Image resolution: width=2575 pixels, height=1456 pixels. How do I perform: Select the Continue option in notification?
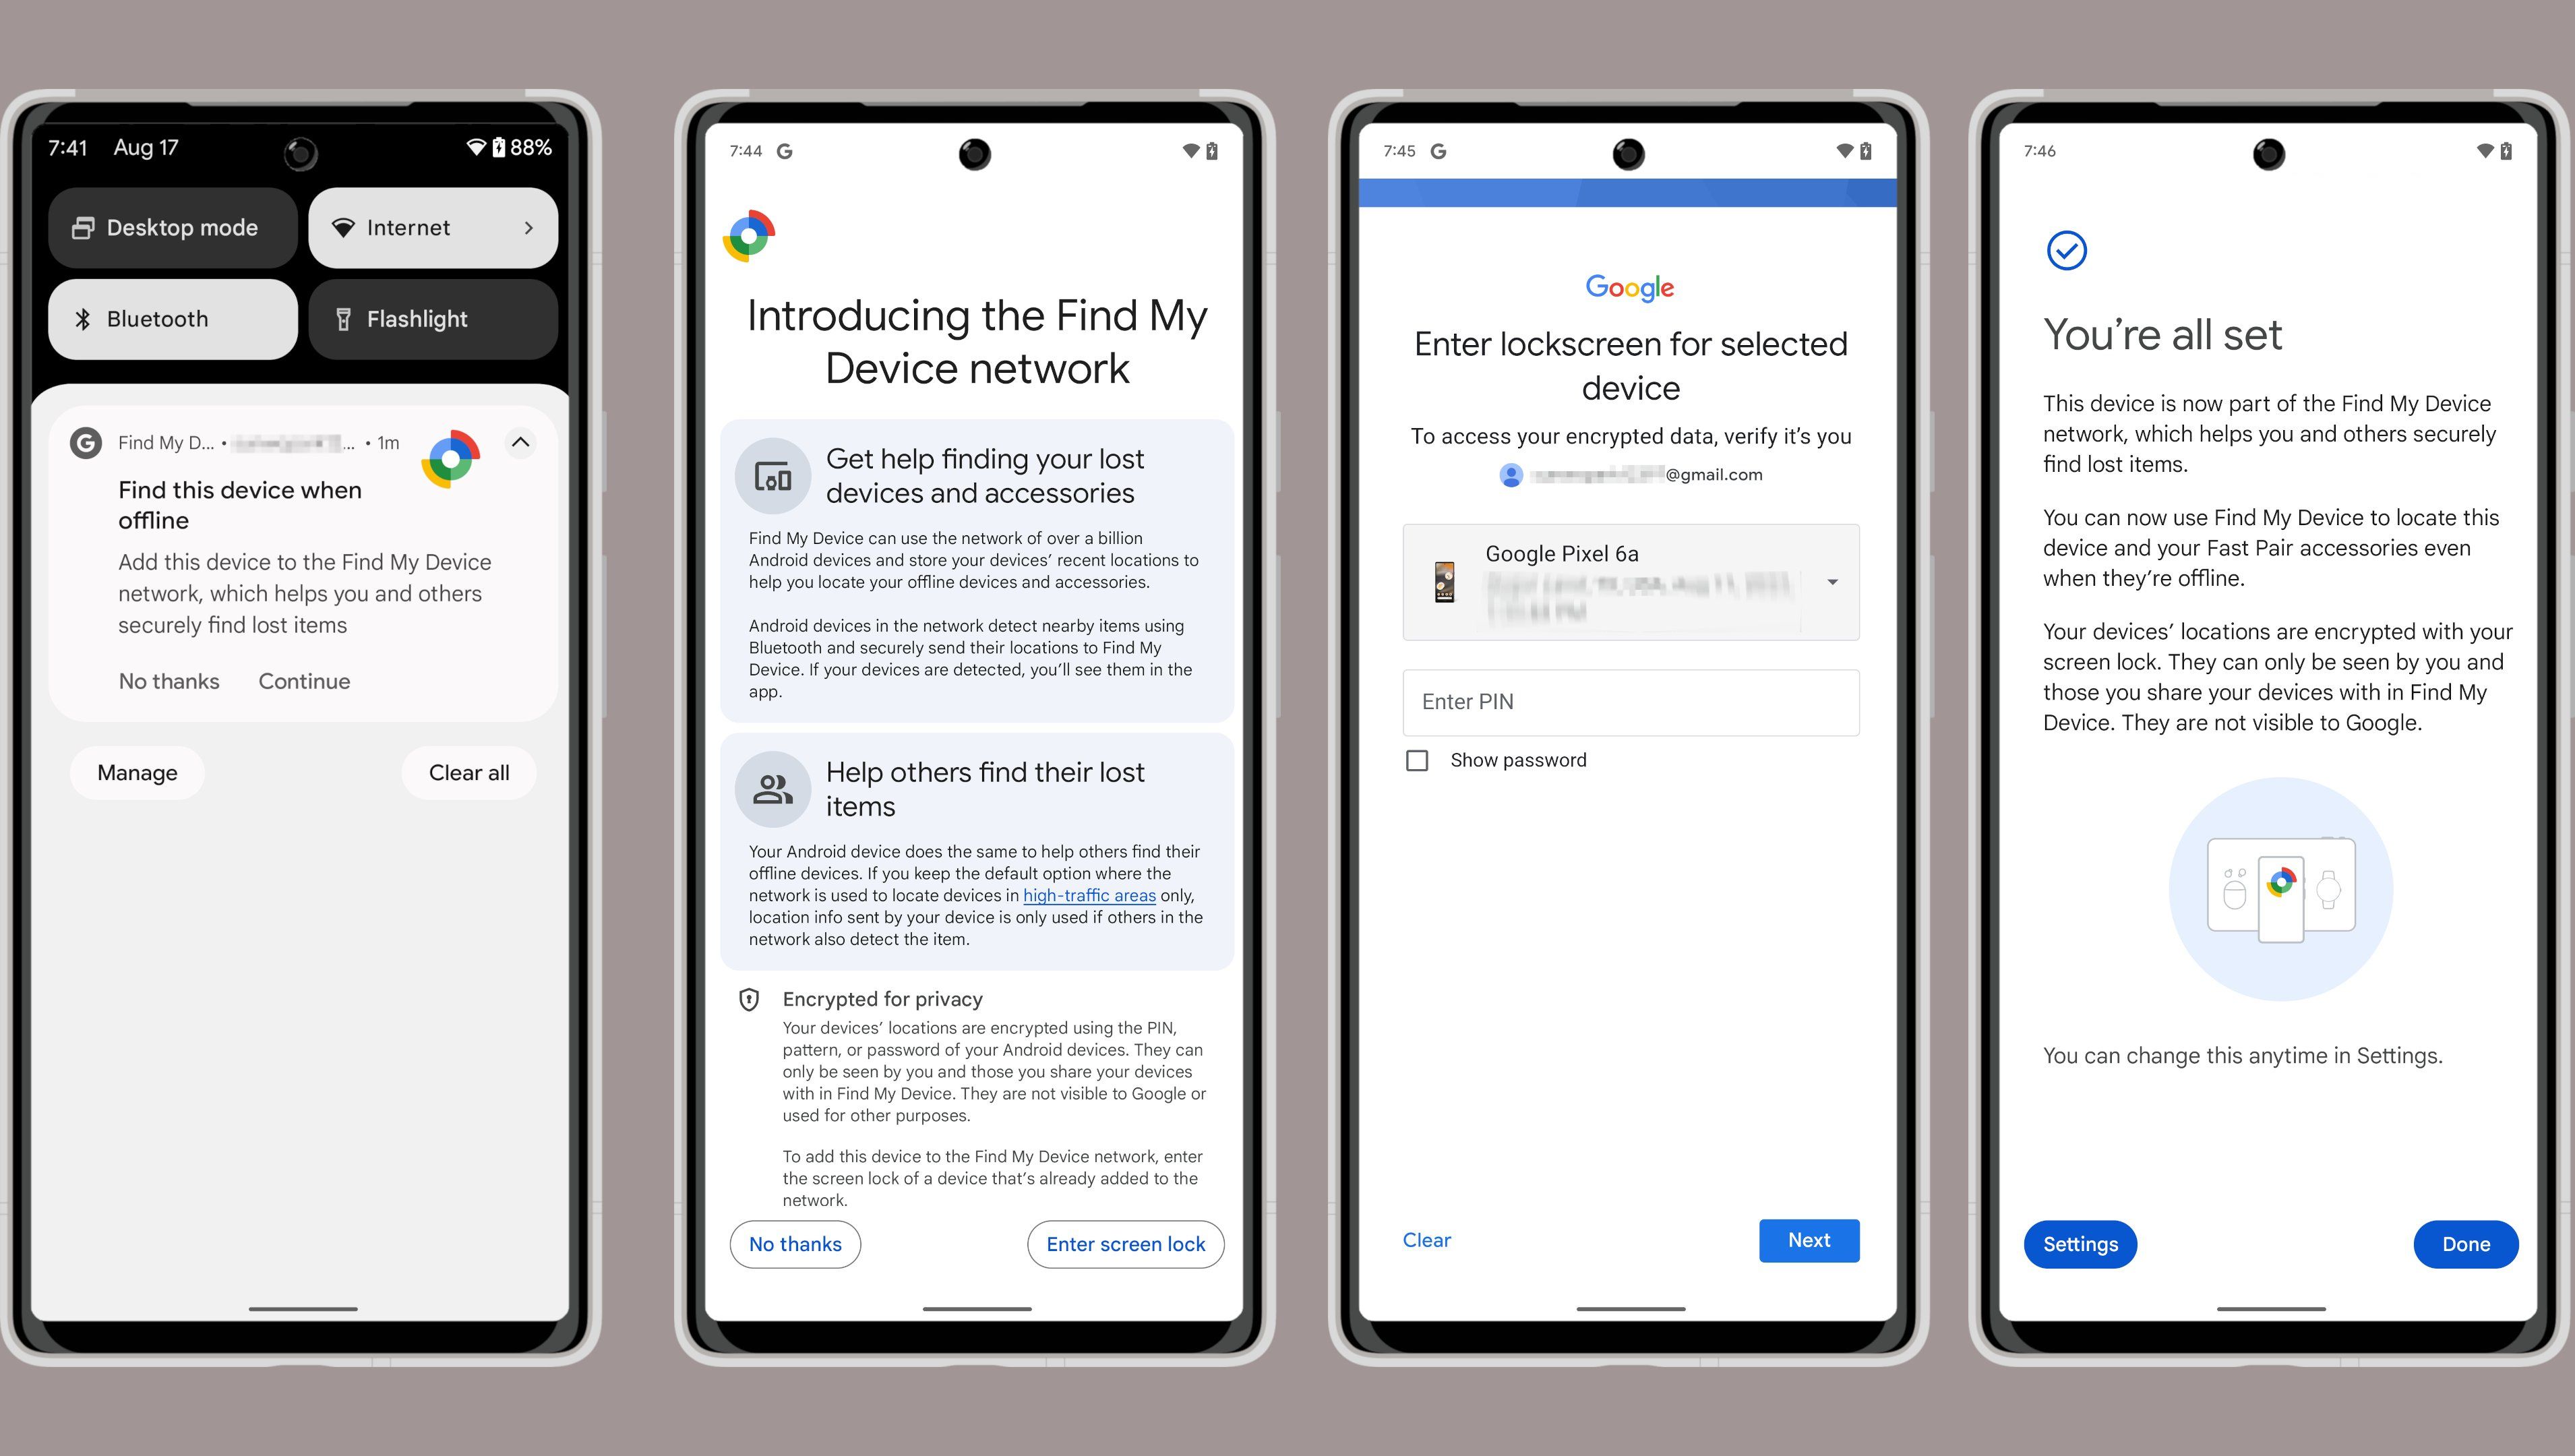point(303,679)
